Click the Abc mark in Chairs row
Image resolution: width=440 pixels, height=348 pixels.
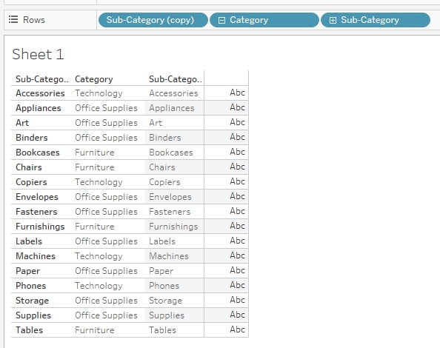click(x=237, y=167)
